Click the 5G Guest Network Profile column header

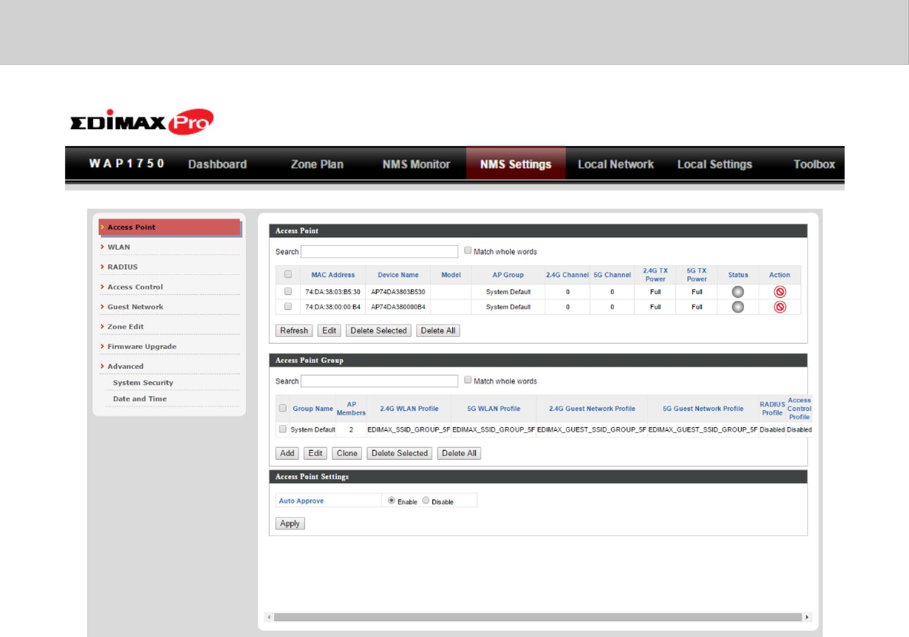coord(703,409)
